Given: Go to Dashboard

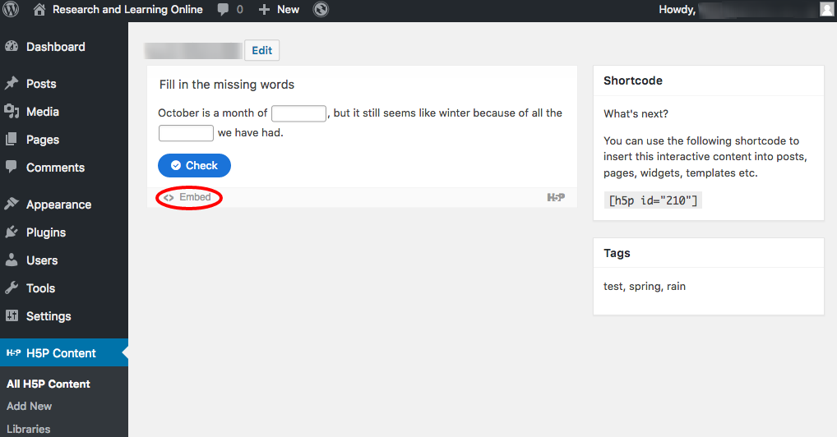Looking at the screenshot, I should [x=56, y=47].
